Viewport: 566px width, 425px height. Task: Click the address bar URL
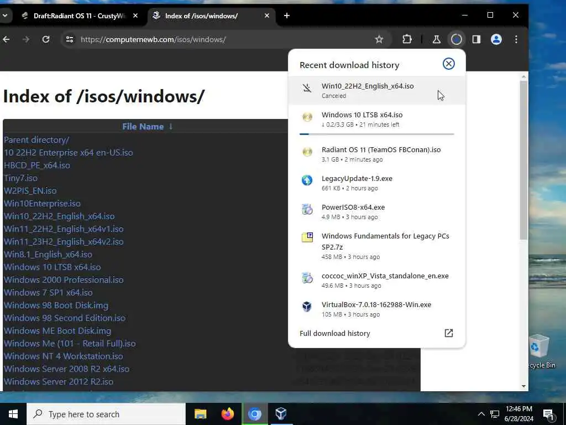(153, 39)
